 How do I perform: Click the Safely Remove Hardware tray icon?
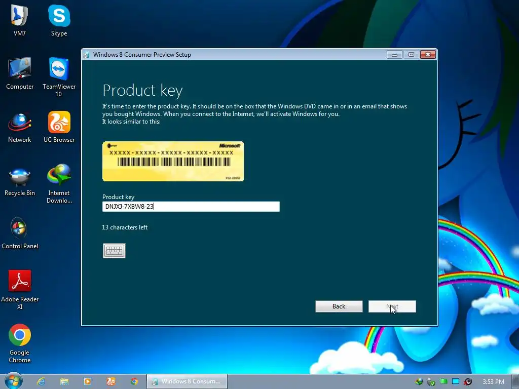(431, 382)
